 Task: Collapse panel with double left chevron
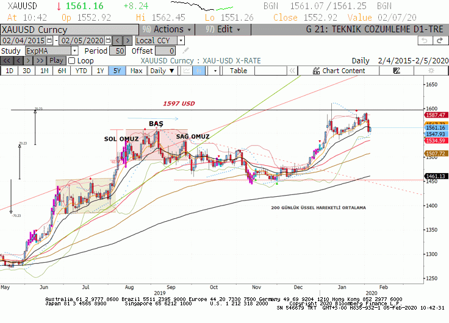point(292,71)
